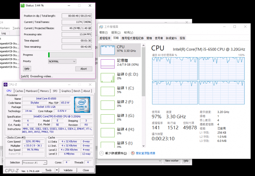Click the Validate button in CPU-Z
The height and width of the screenshot is (176, 255).
68,170
